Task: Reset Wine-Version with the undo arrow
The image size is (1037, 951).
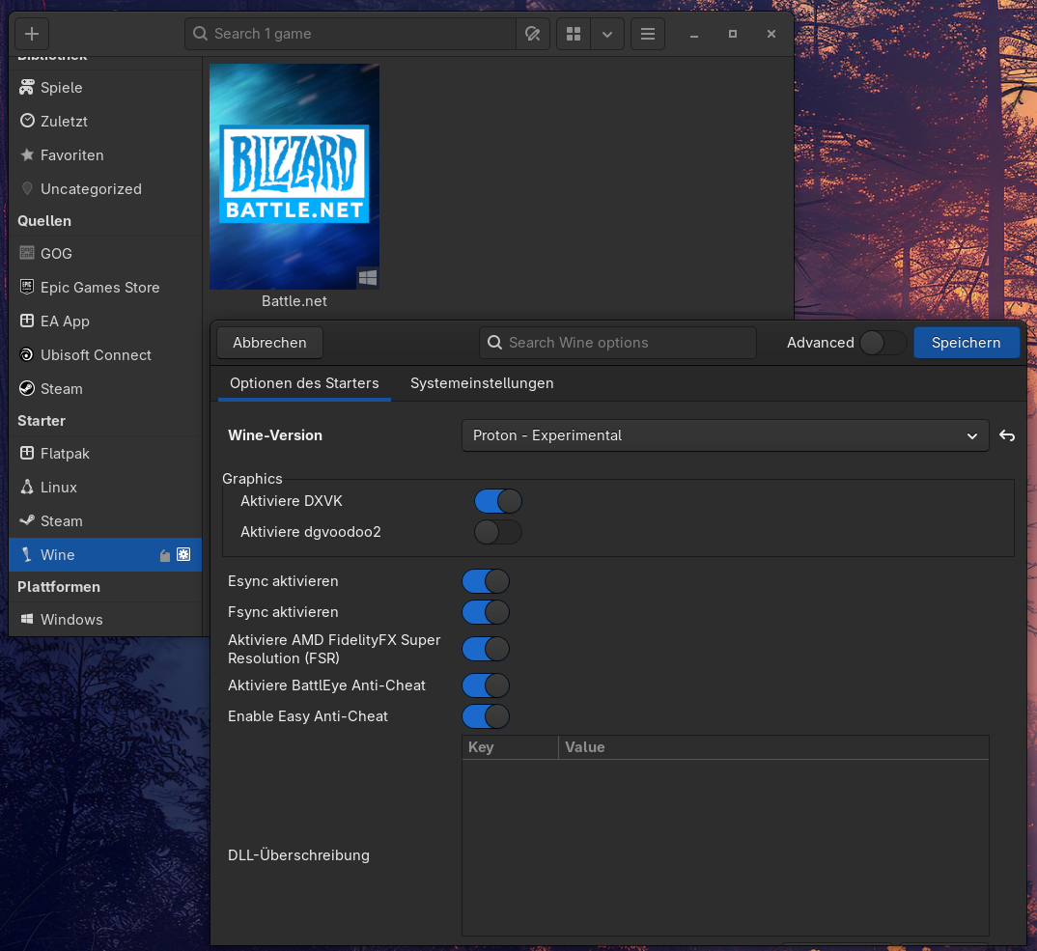Action: point(1006,435)
